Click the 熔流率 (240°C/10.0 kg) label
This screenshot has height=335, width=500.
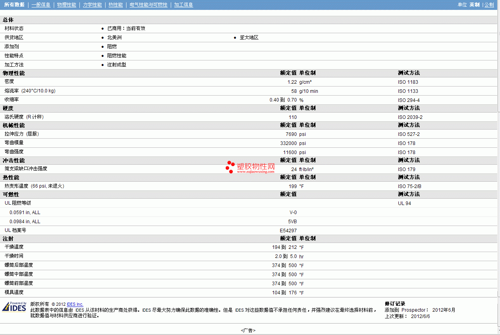click(30, 91)
